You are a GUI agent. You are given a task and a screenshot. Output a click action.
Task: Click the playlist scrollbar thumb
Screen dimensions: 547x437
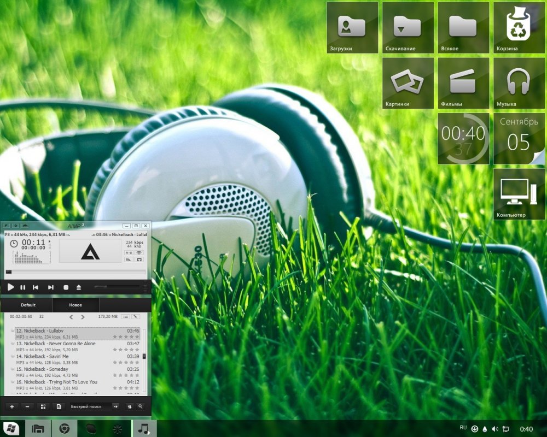[144, 356]
